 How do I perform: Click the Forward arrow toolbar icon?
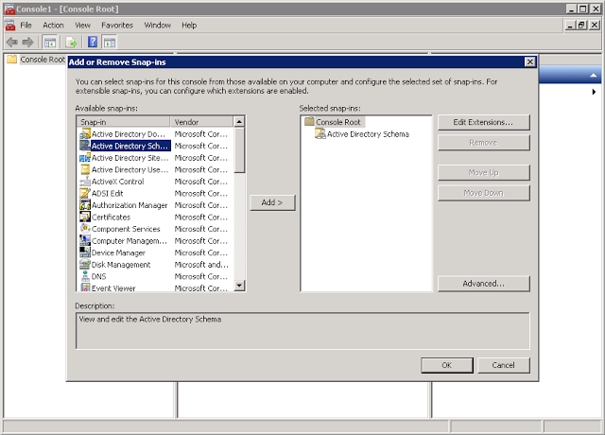point(27,42)
